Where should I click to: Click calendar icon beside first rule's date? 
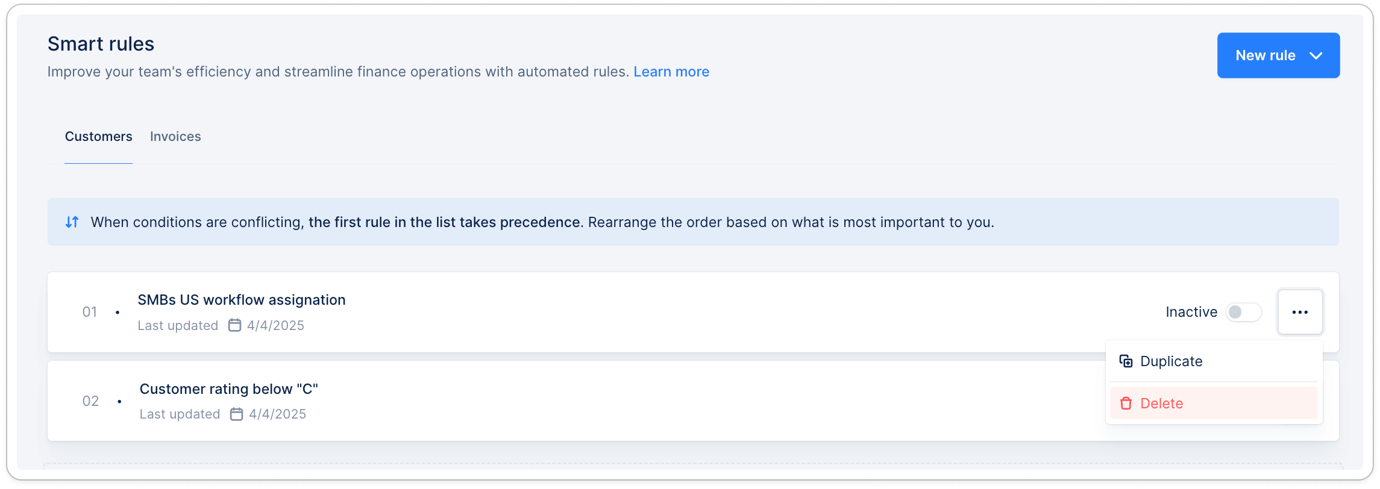pos(234,325)
